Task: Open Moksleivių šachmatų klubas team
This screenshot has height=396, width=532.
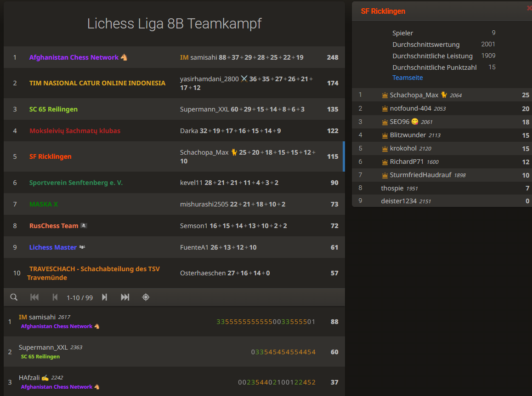Action: 174,131
